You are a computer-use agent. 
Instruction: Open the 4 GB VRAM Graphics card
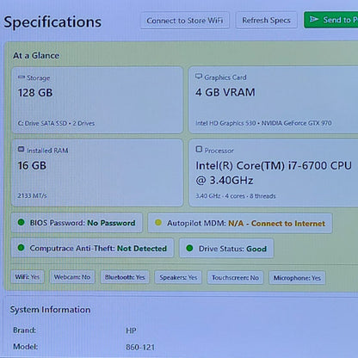[274, 100]
